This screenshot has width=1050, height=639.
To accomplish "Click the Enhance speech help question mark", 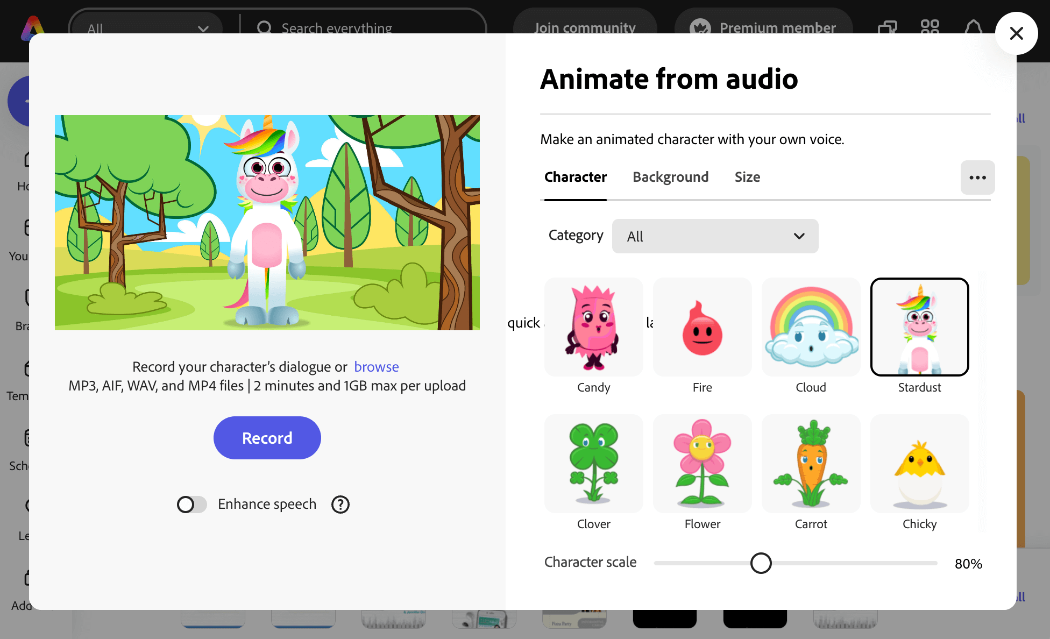I will pos(340,504).
